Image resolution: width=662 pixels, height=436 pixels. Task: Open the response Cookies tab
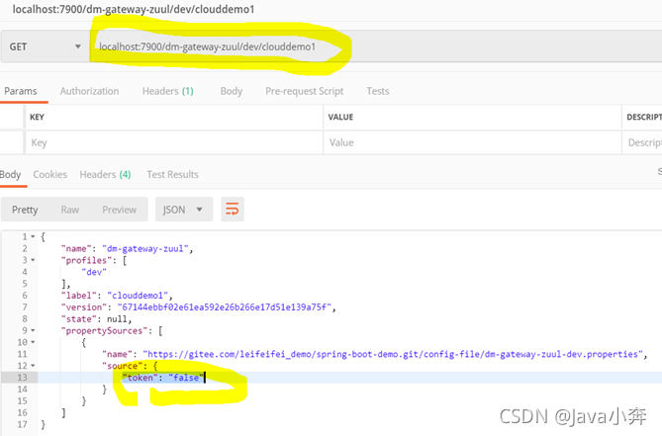point(49,175)
